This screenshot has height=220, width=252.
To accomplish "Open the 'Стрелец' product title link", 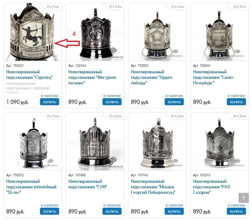I will coord(29,75).
